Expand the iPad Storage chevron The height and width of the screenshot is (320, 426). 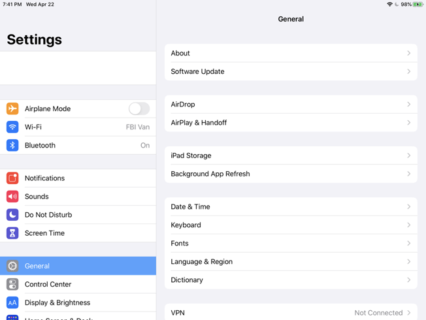409,155
